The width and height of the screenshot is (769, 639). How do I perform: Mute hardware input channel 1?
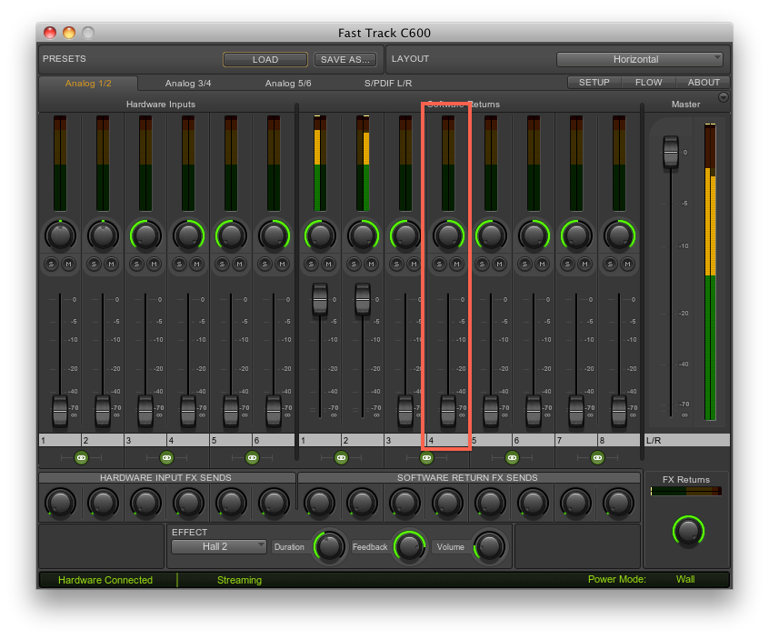click(69, 264)
